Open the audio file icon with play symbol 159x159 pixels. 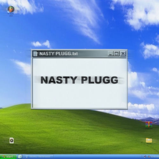[x=12, y=141]
